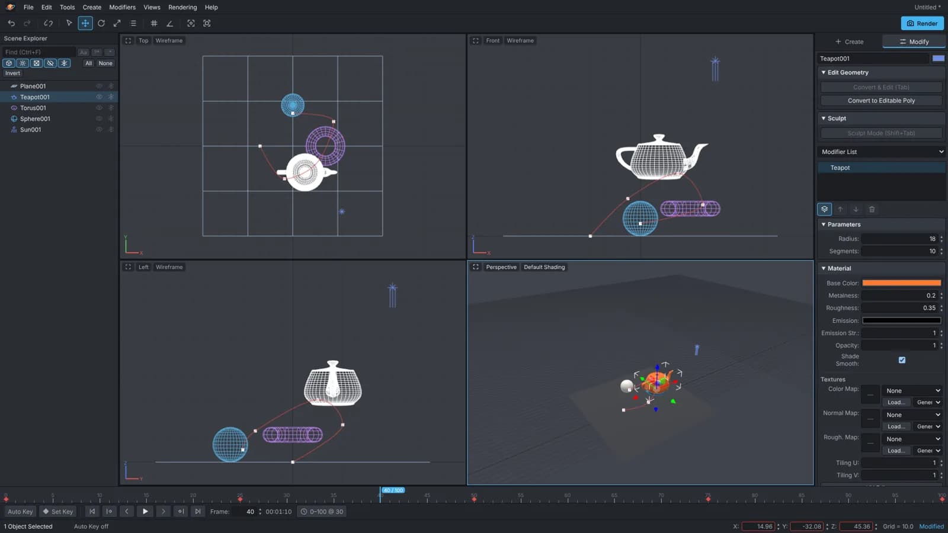Maximize the Perspective viewport
Screen dimensions: 948x533
(476, 267)
